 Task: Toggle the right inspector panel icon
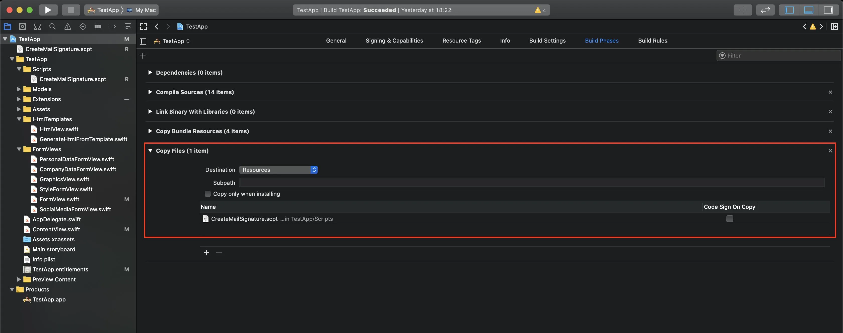[x=828, y=10]
